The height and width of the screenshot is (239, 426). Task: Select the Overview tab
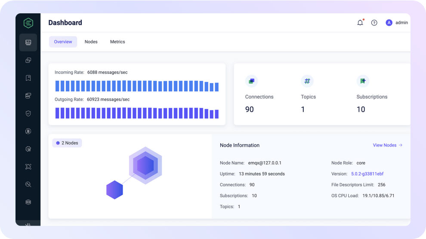pyautogui.click(x=63, y=42)
